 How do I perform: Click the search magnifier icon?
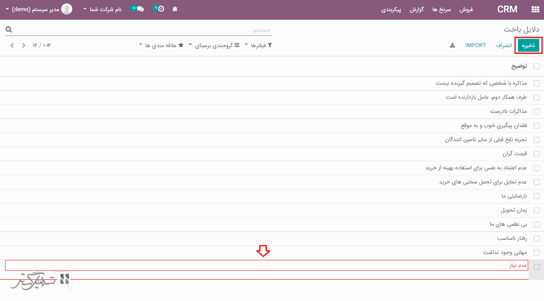[9, 30]
